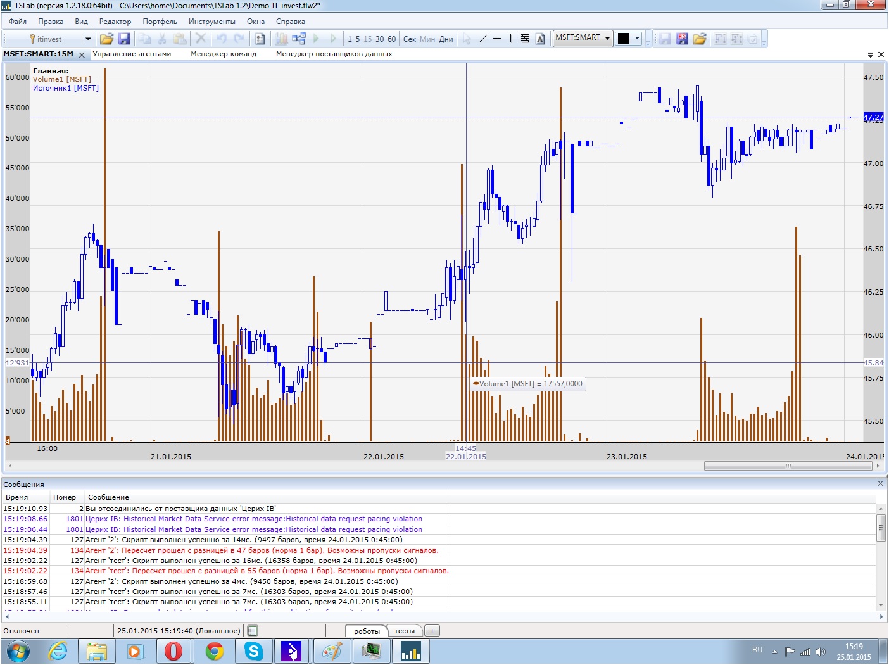The width and height of the screenshot is (889, 665).
Task: Select the diagonal trend line drawing tool
Action: [483, 39]
